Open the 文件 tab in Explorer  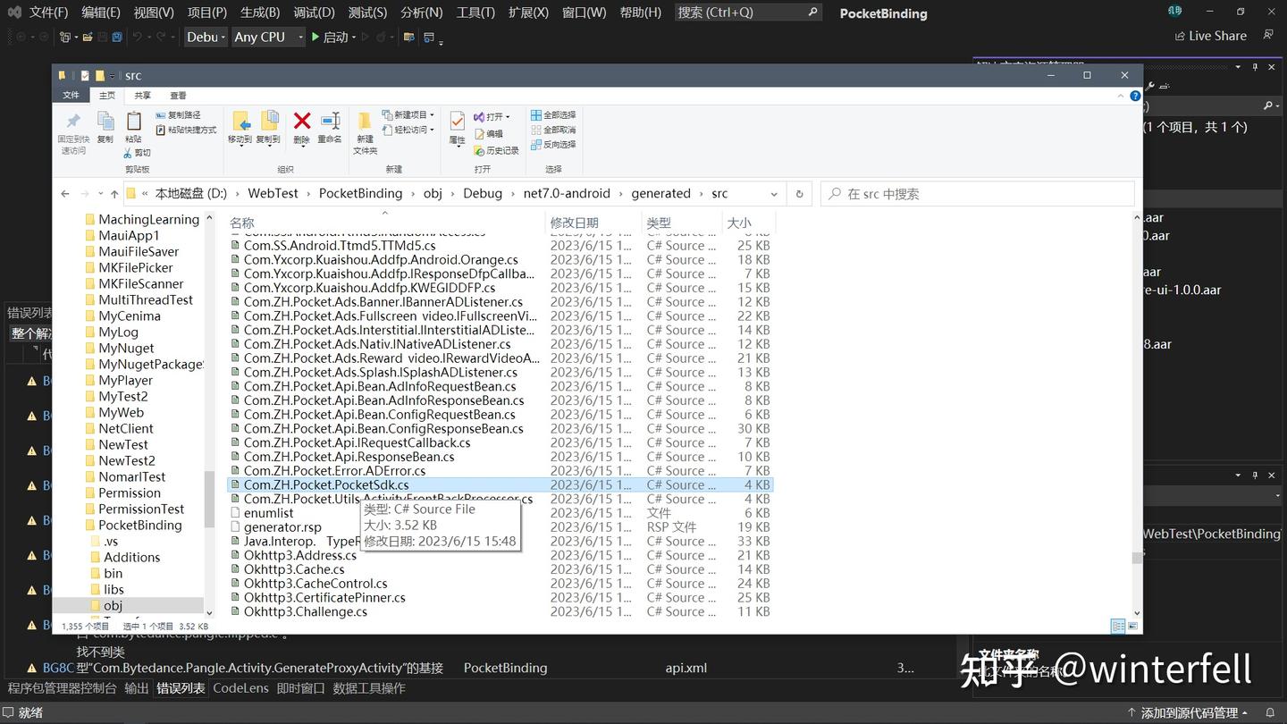point(71,96)
